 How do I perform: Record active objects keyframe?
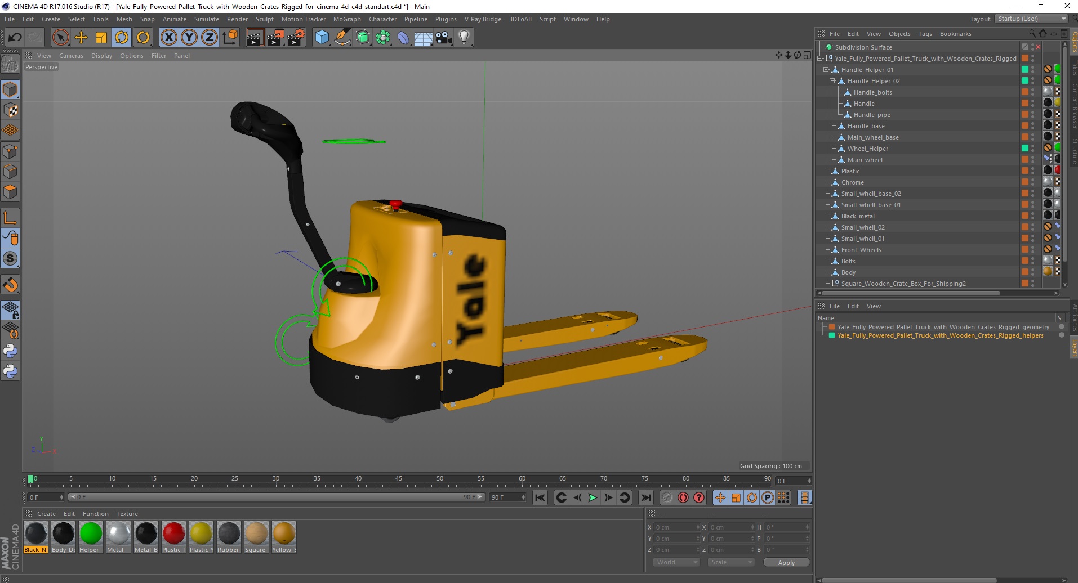667,497
